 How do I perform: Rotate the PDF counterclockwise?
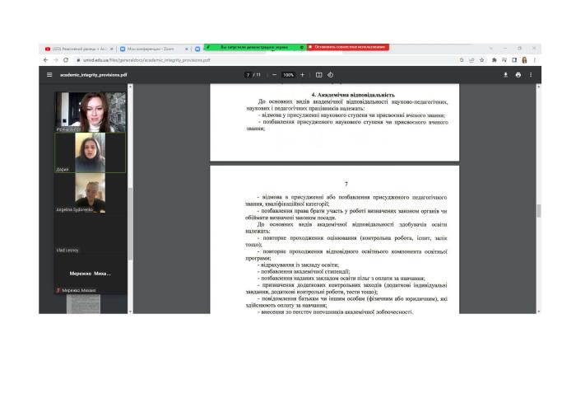point(330,75)
